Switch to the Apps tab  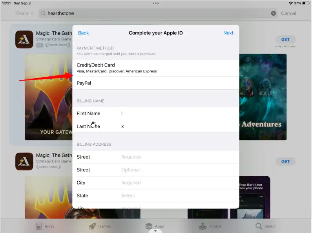pos(149,226)
